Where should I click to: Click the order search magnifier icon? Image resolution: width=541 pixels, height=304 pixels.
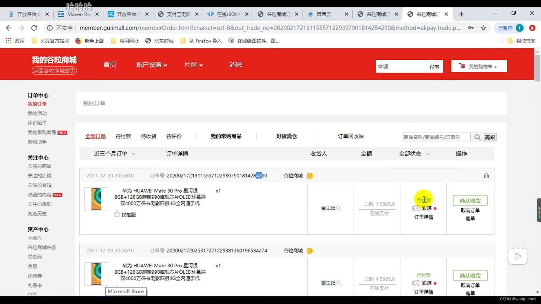pos(477,137)
